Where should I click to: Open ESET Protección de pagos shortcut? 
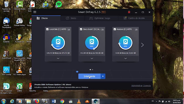6,88
